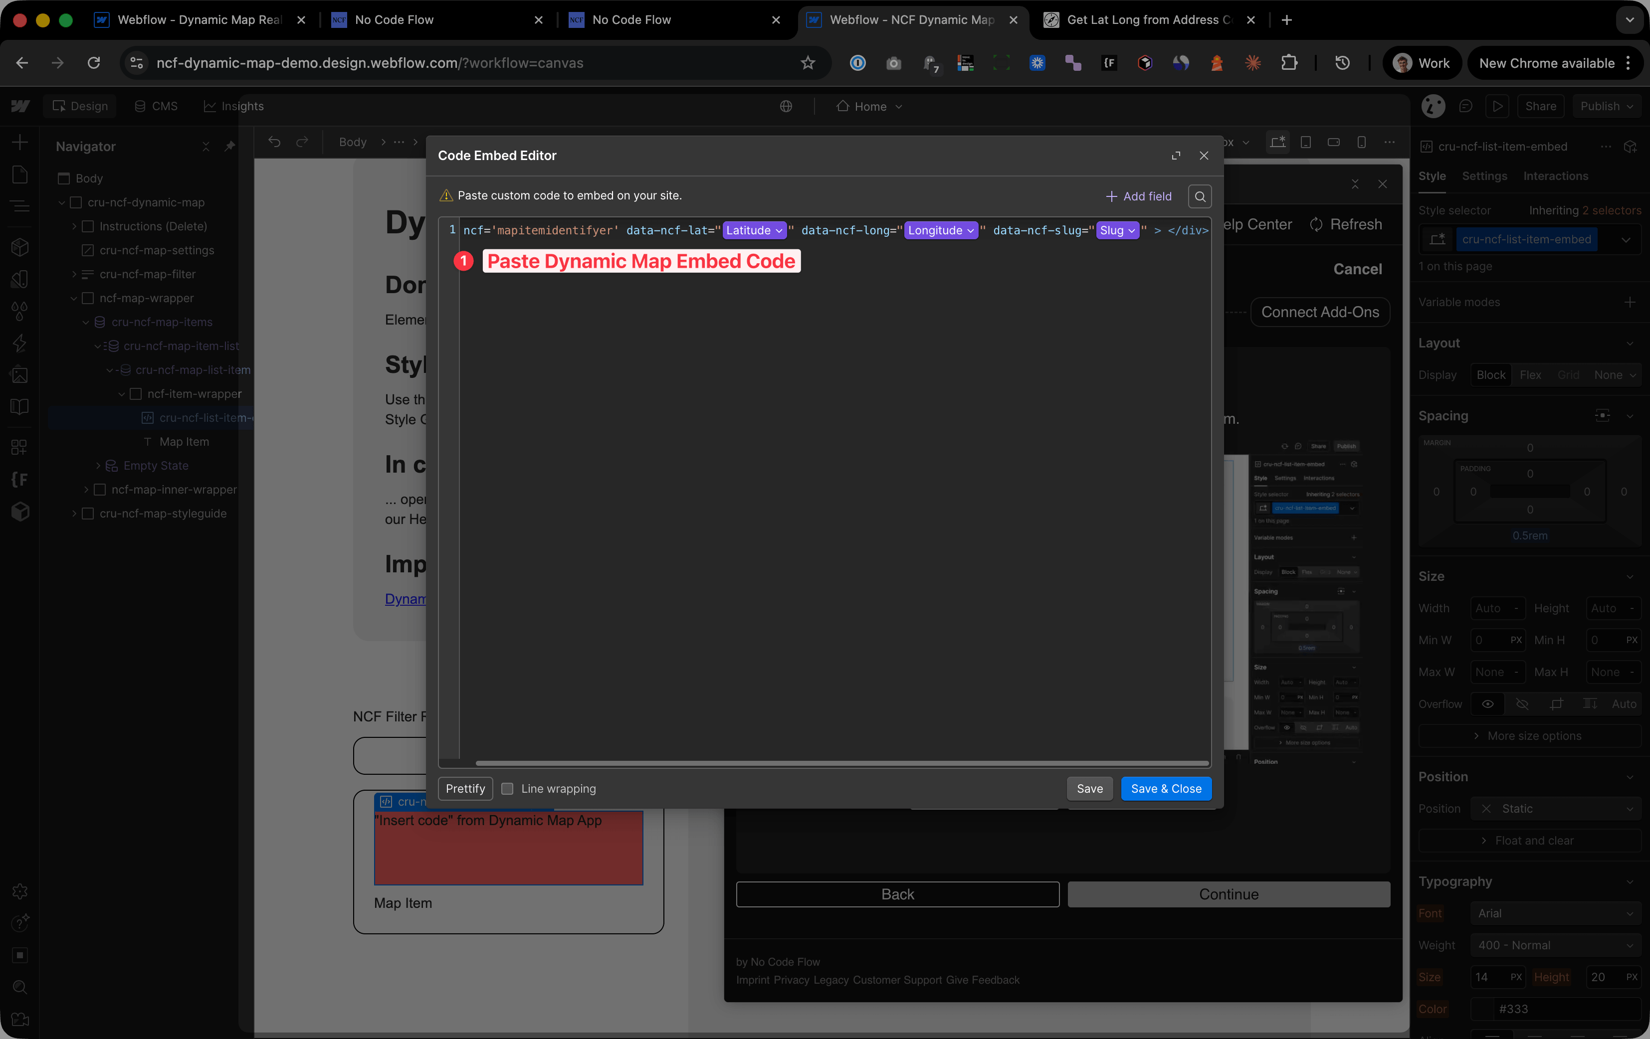
Task: Set overflow to visible eye icon
Action: click(1487, 704)
